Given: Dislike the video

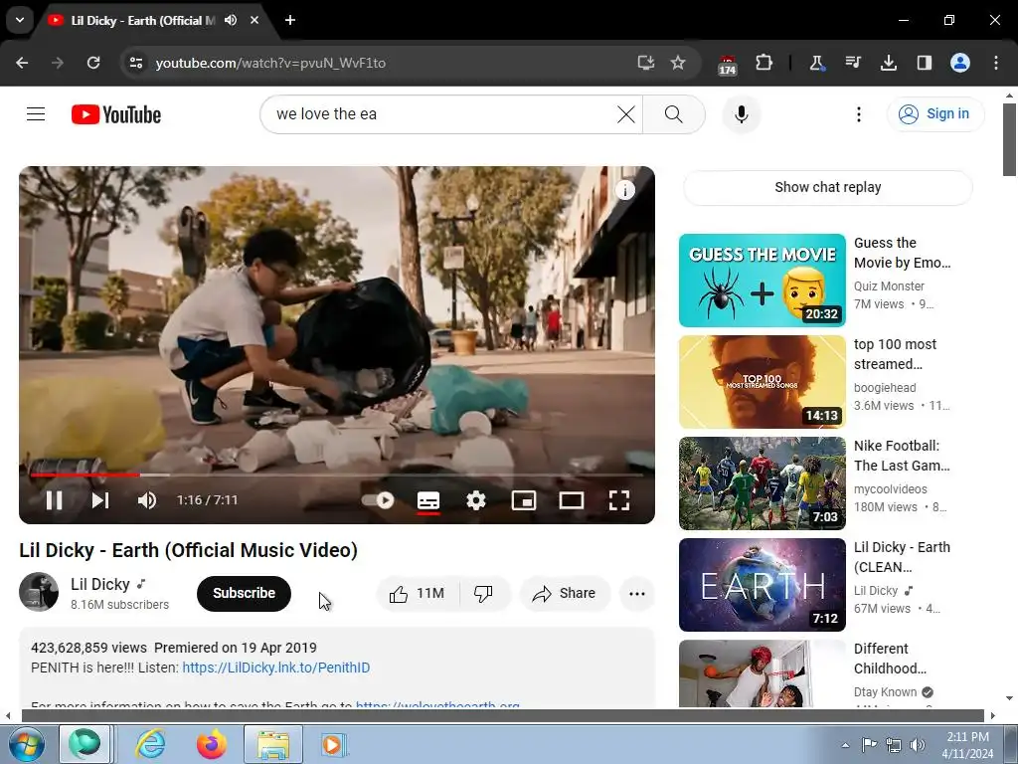Looking at the screenshot, I should click(x=484, y=593).
